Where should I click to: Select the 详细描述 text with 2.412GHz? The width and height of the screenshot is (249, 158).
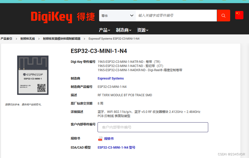coord(149,114)
